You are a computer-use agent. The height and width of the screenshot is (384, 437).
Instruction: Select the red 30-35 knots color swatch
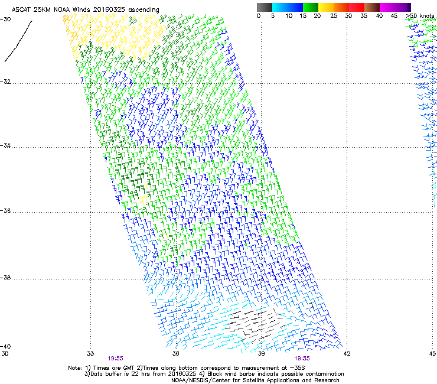pos(357,8)
